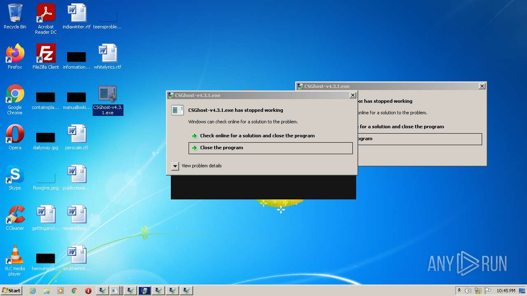Launch Opera from the desktop
527x296 pixels.
coord(15,137)
